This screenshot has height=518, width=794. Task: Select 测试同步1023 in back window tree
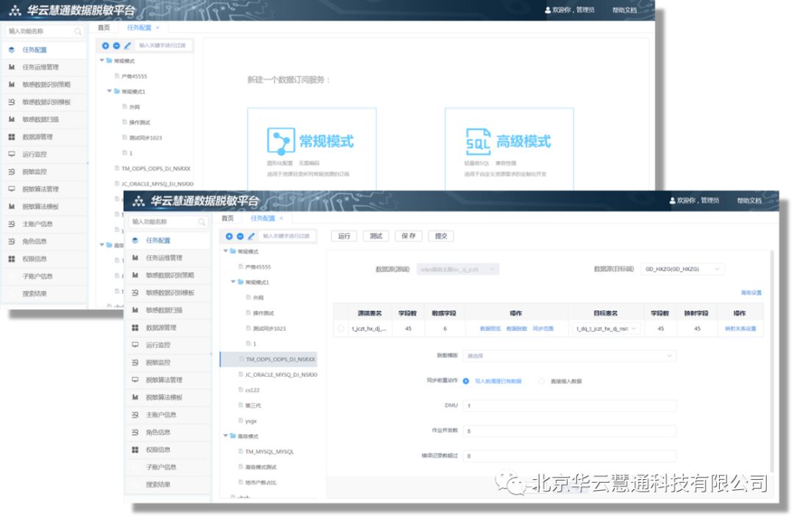coord(146,137)
